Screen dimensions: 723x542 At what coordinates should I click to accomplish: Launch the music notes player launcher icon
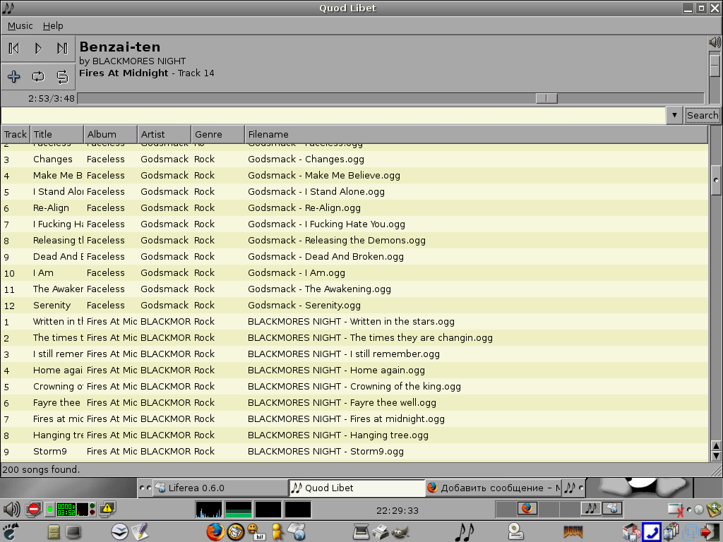click(465, 531)
